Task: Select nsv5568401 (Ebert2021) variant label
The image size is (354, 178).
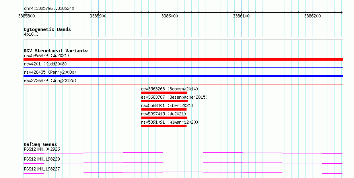Action: (x=167, y=105)
